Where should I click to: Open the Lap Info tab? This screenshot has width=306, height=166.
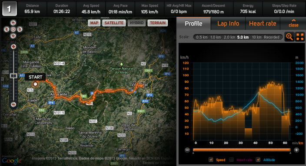228,23
